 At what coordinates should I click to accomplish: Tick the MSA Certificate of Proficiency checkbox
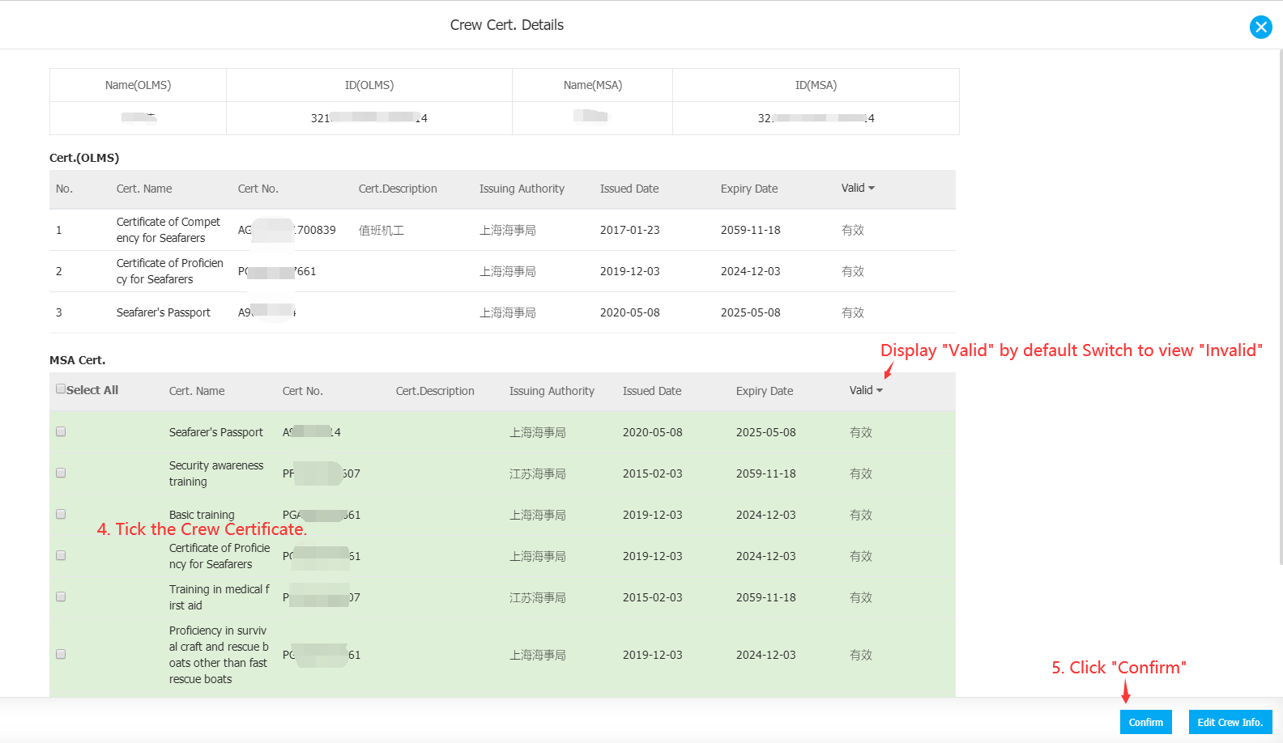[x=61, y=556]
